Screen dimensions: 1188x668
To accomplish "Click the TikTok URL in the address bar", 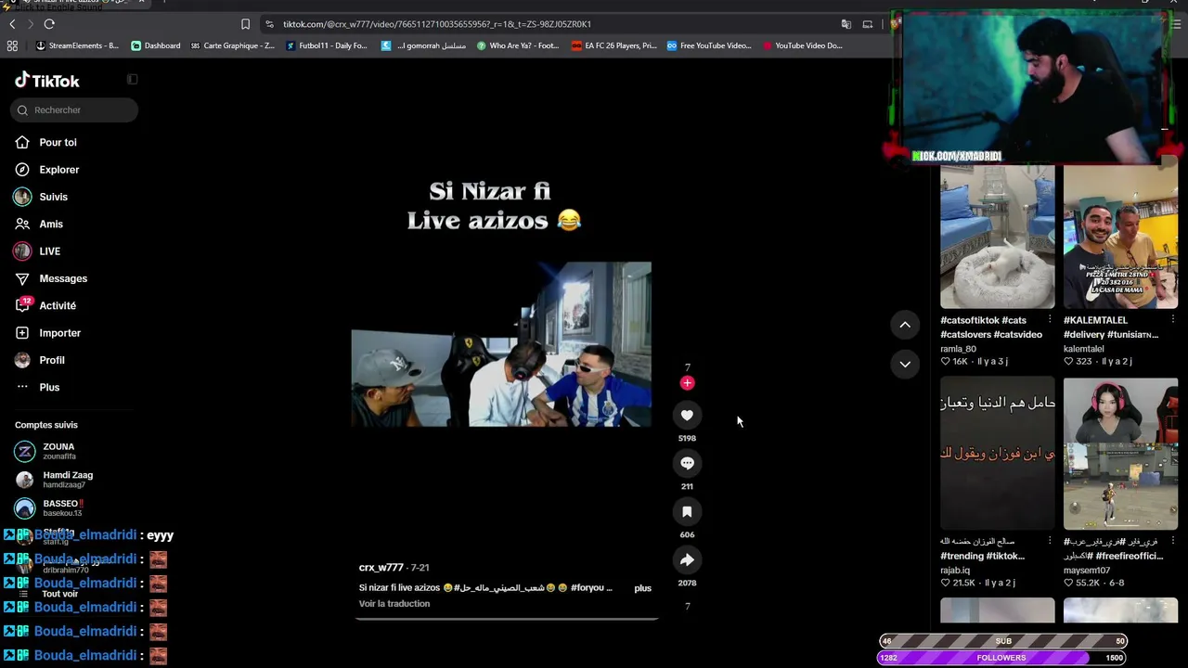I will (x=437, y=24).
